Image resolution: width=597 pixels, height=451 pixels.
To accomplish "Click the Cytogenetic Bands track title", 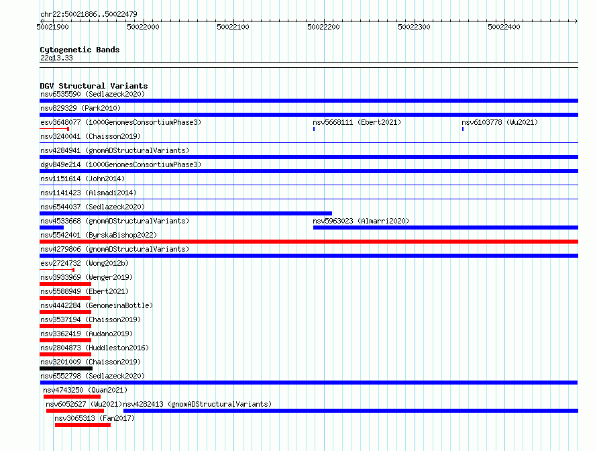I will (x=80, y=50).
